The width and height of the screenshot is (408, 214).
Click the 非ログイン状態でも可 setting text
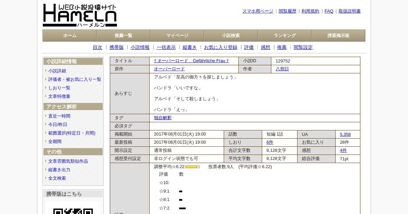click(x=176, y=159)
